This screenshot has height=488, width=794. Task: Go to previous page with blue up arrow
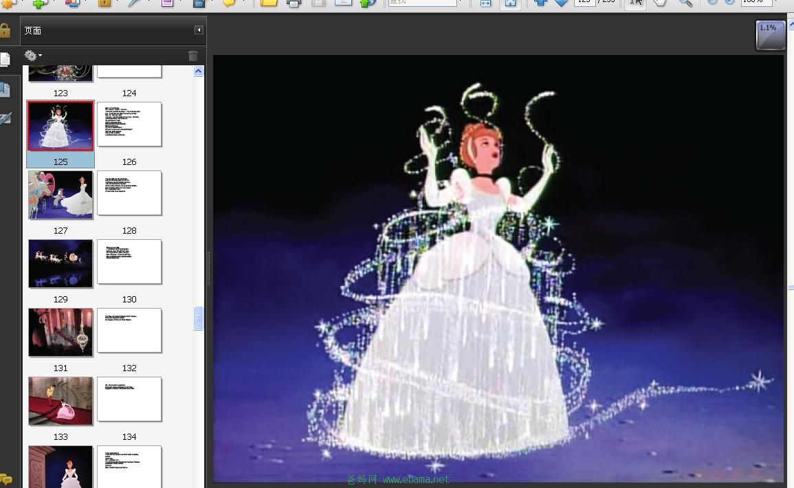[x=540, y=3]
